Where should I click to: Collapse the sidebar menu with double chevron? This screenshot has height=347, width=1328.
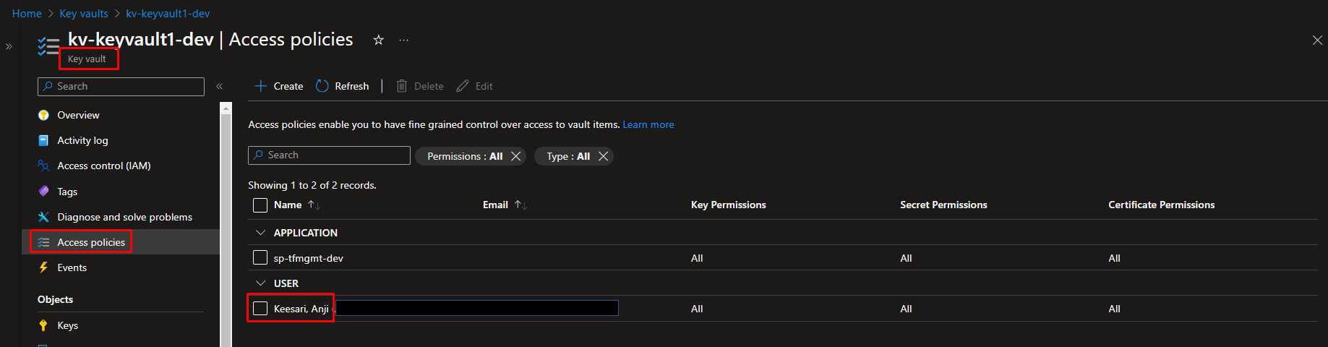[x=219, y=86]
